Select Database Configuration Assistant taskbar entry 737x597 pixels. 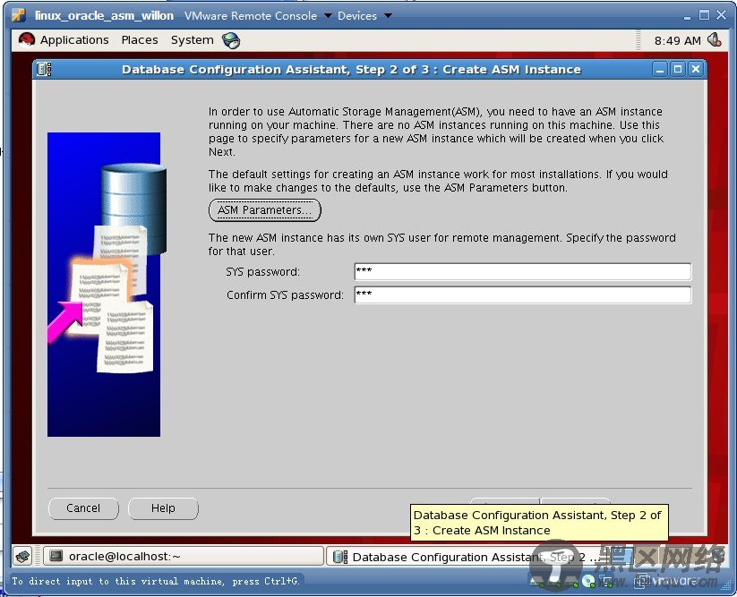coord(466,557)
